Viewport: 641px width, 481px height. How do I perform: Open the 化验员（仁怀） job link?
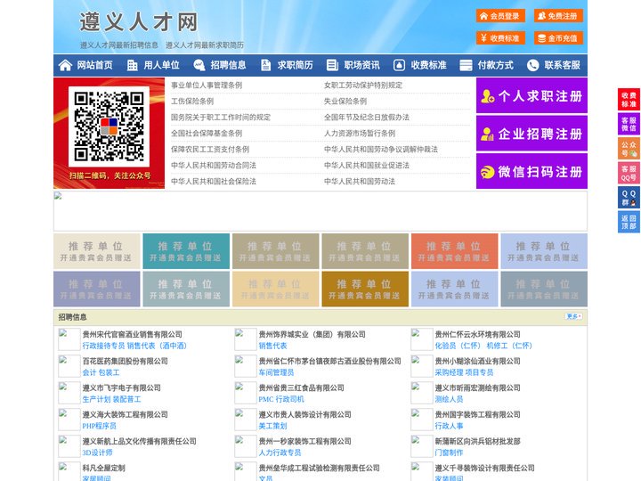pos(458,346)
